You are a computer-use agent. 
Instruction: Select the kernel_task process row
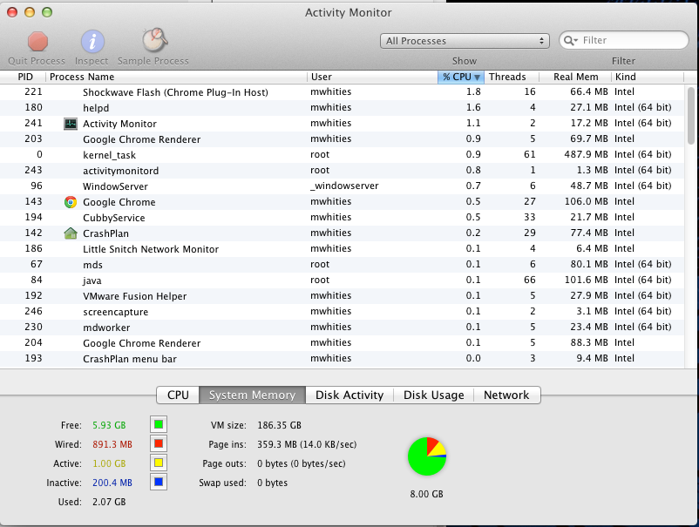pos(342,155)
